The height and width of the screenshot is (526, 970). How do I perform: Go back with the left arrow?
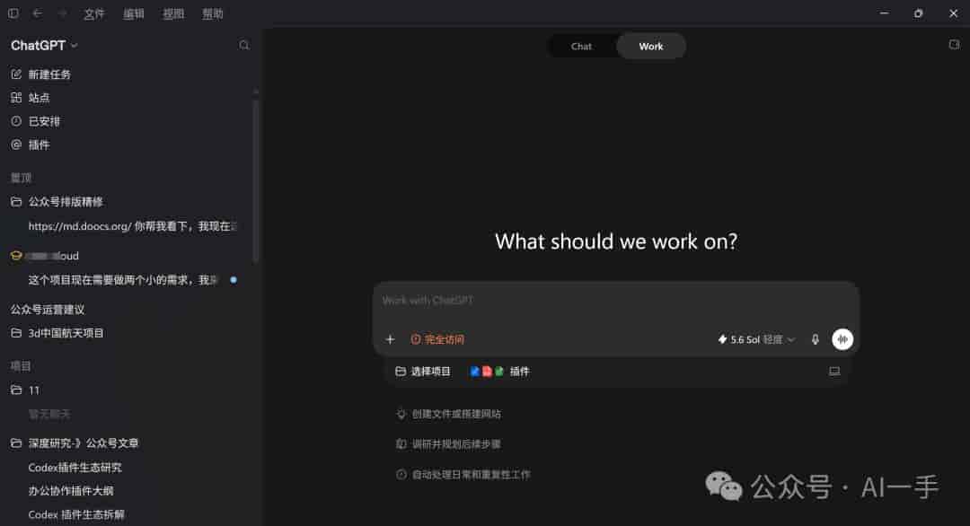(x=38, y=13)
